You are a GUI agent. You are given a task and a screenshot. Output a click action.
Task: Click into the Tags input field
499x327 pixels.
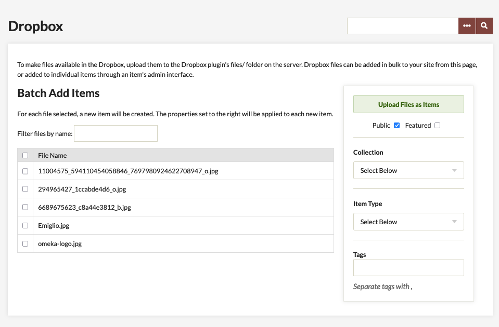pos(408,268)
